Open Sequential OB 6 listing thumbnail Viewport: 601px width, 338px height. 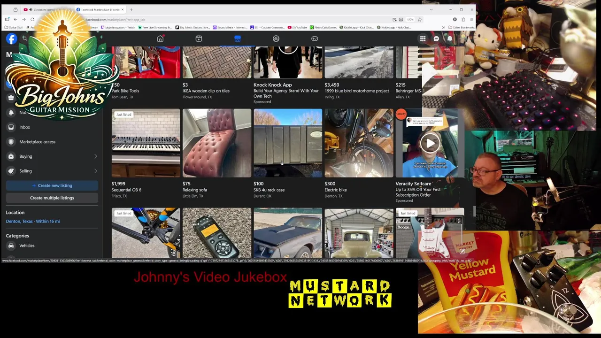[x=146, y=143]
